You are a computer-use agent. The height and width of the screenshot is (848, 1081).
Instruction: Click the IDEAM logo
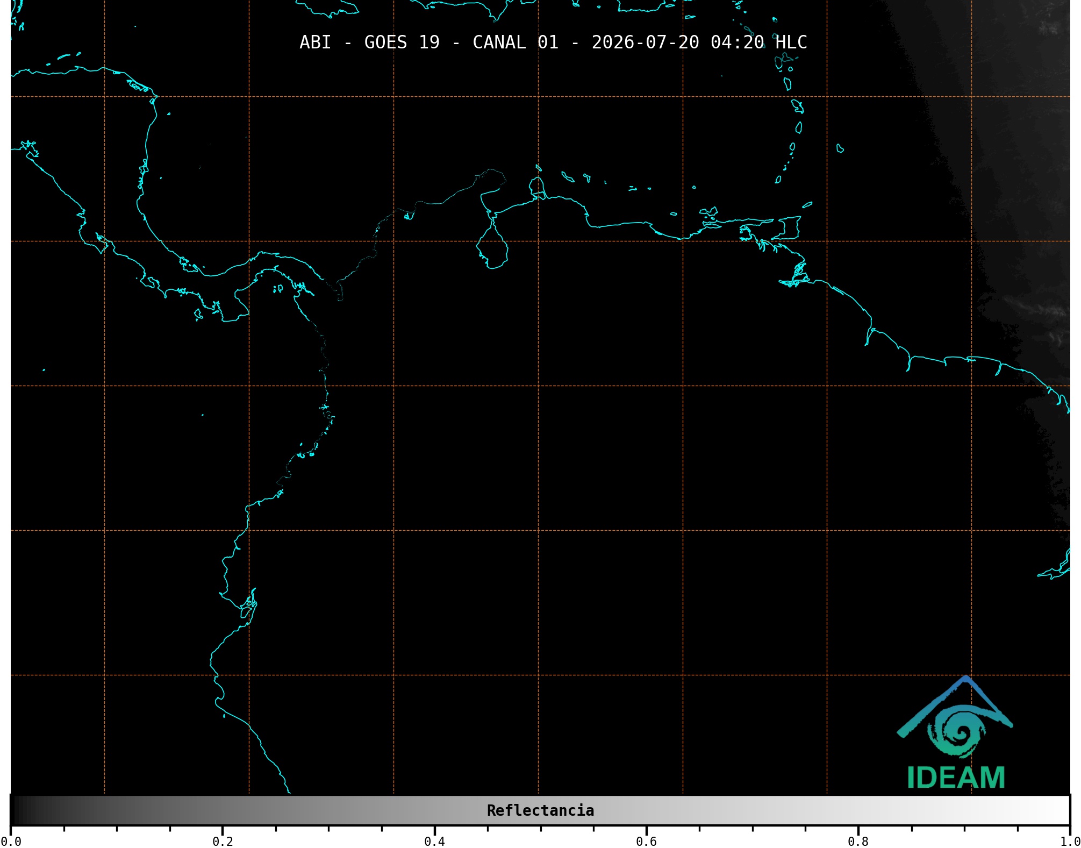[955, 732]
